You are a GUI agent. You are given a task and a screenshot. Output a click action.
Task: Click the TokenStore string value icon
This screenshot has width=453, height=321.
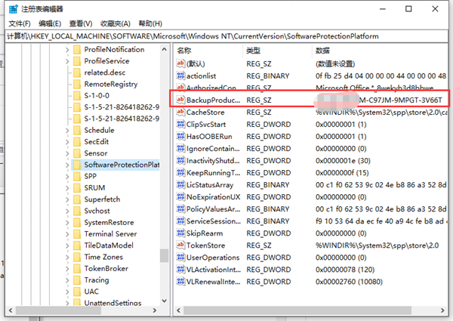pos(180,245)
